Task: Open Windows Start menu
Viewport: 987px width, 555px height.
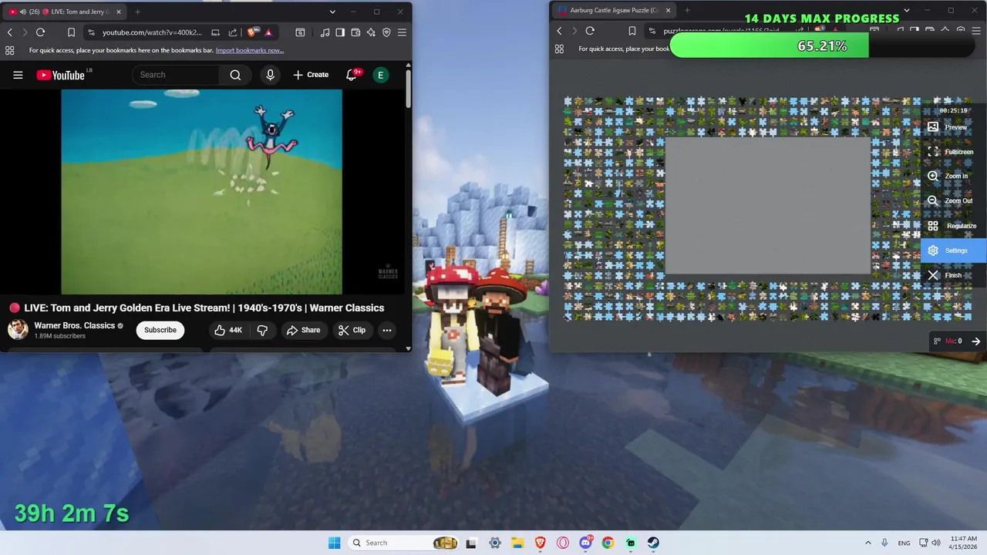Action: coord(334,543)
